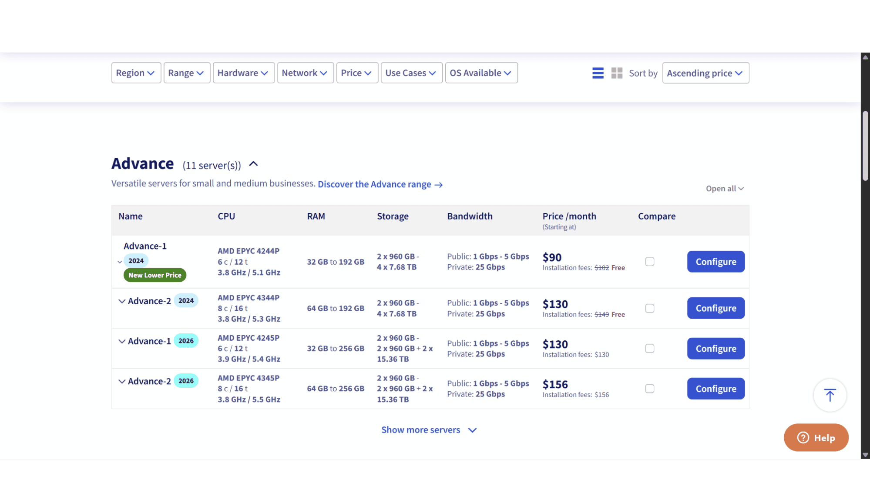The width and height of the screenshot is (870, 489).
Task: Click the Advance section heading
Action: click(142, 163)
